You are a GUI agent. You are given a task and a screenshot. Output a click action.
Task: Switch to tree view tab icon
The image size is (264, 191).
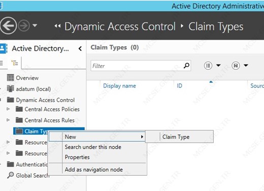point(15,63)
